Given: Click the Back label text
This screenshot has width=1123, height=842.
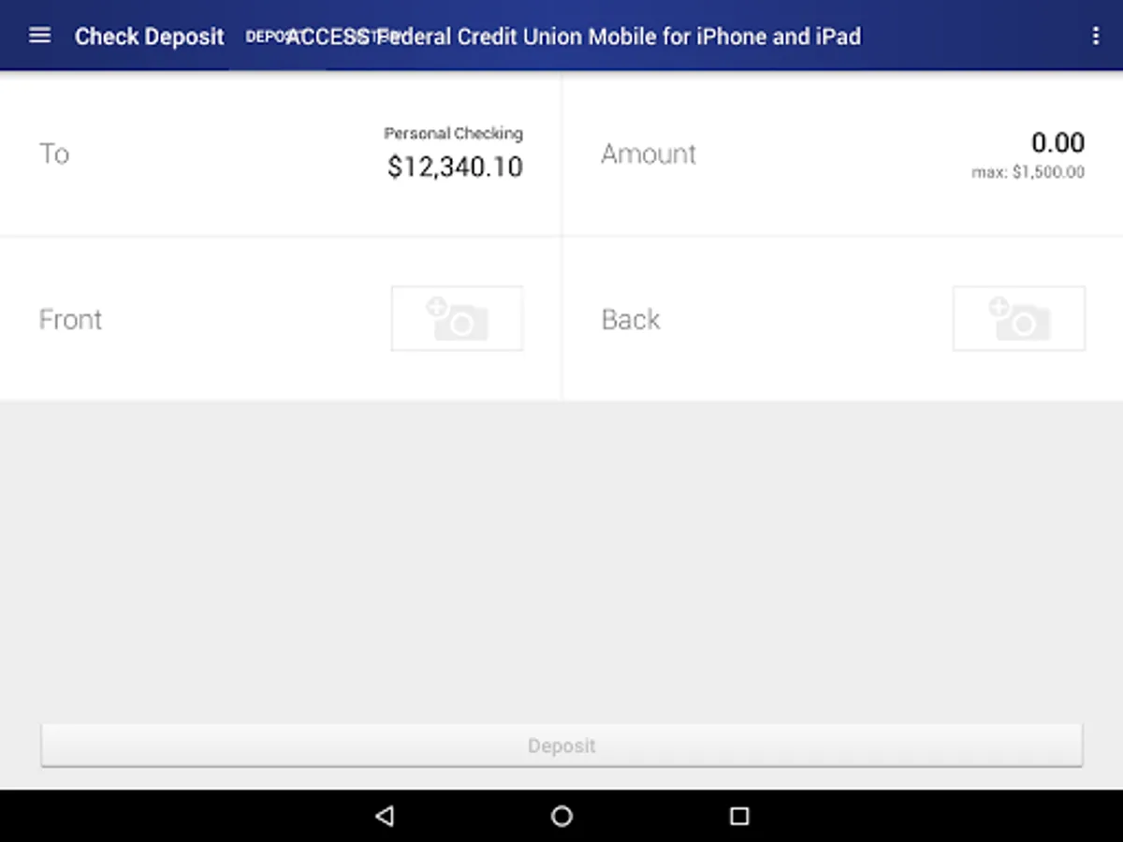Looking at the screenshot, I should pos(631,319).
